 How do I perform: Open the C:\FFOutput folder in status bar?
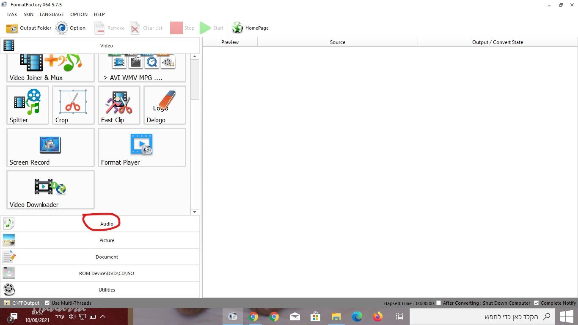pyautogui.click(x=22, y=303)
